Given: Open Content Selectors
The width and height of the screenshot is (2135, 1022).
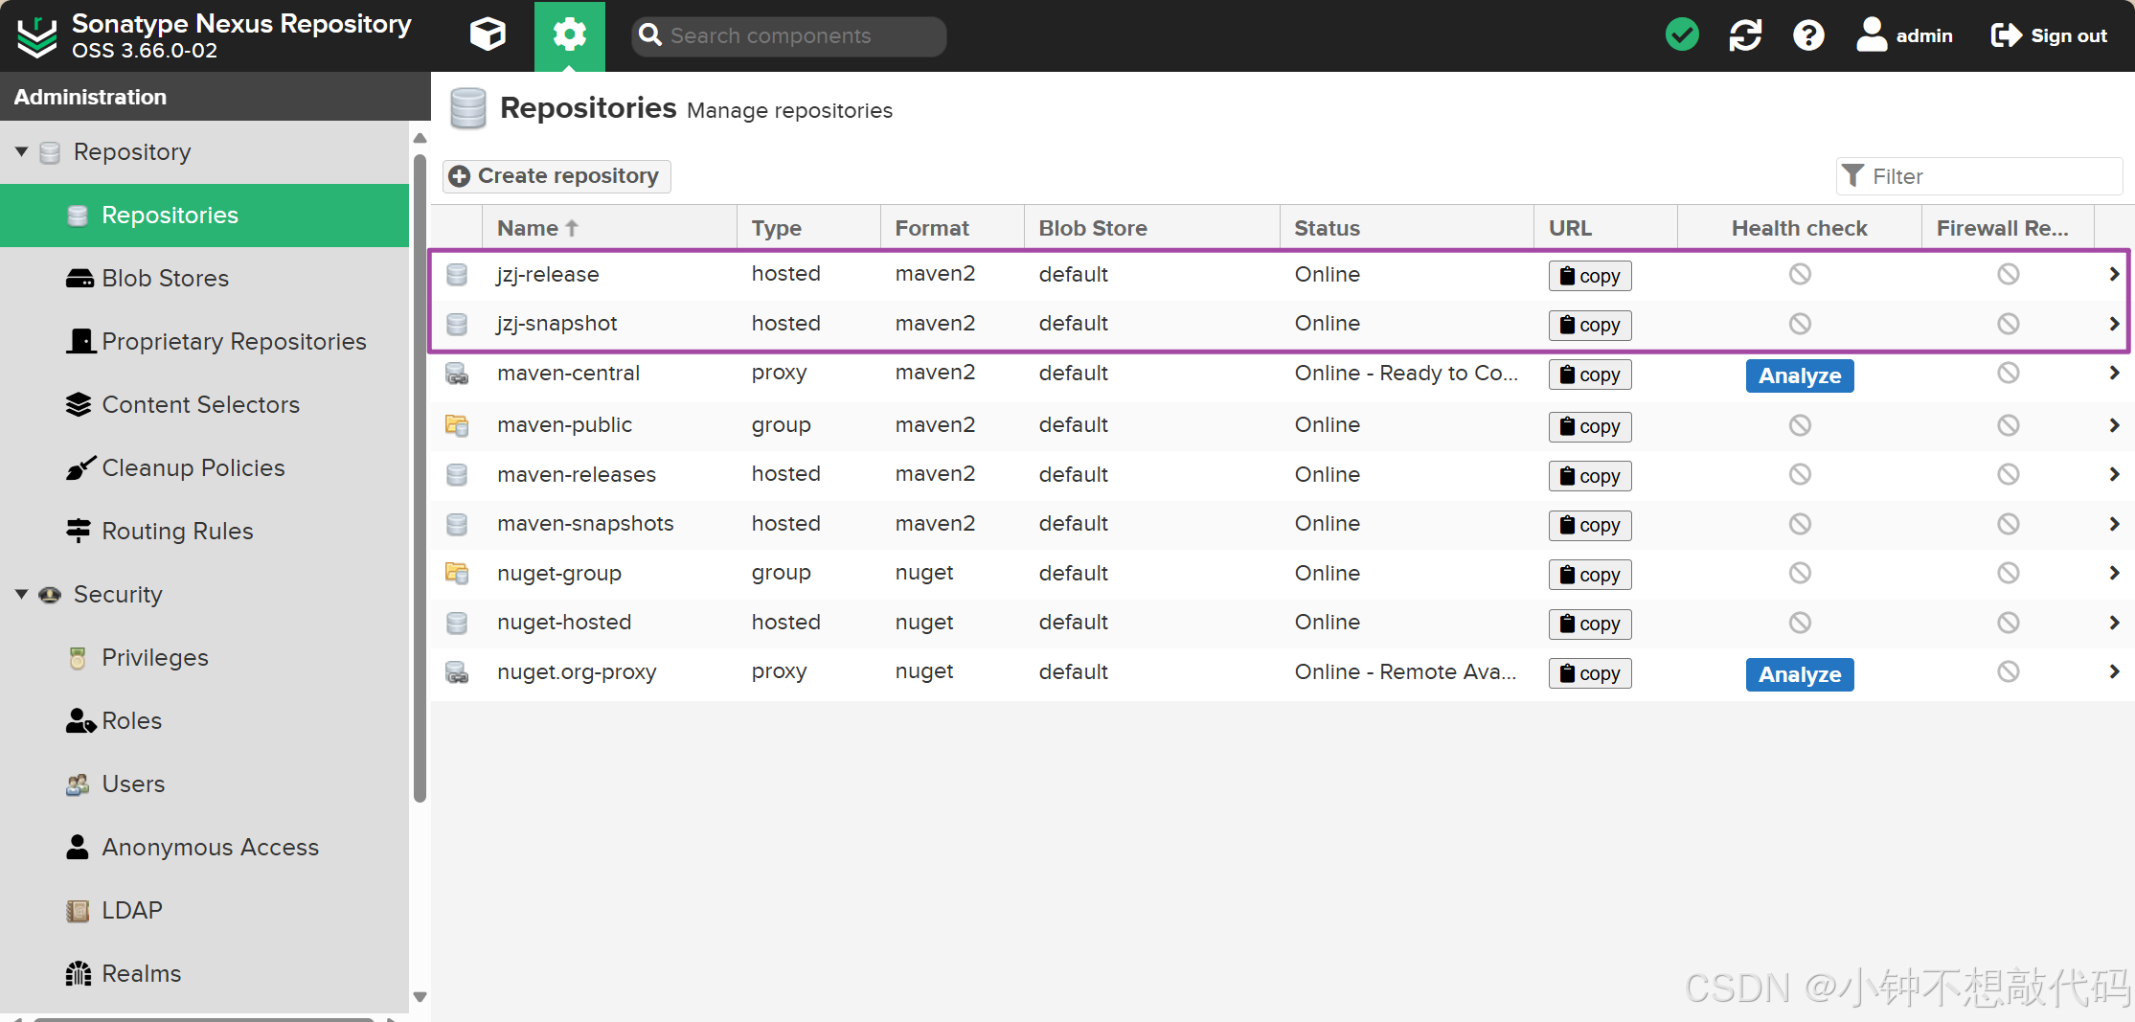Looking at the screenshot, I should pyautogui.click(x=205, y=405).
